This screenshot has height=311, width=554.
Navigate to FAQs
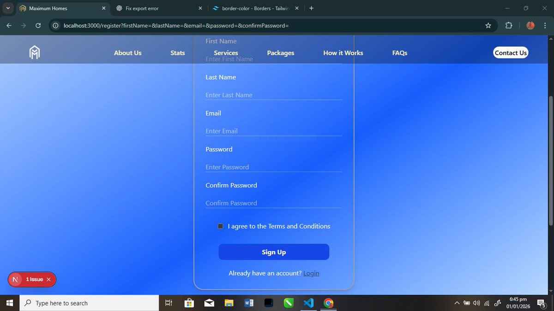400,53
